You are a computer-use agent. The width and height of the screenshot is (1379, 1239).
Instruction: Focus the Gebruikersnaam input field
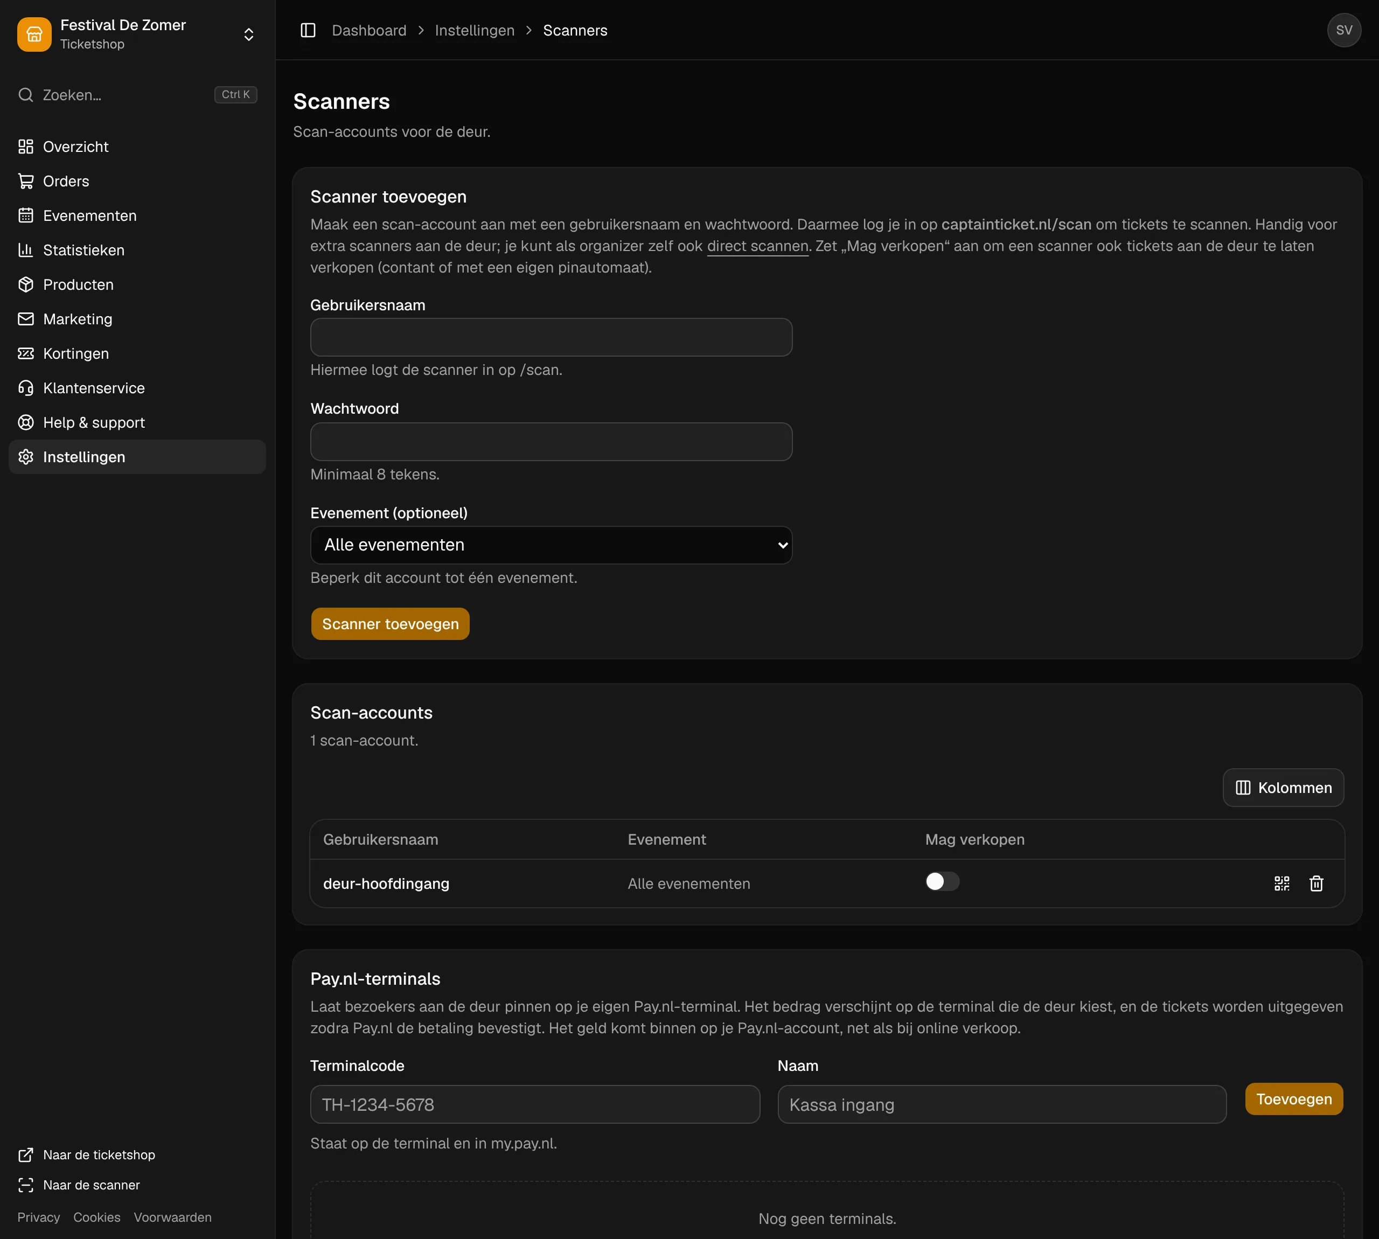(x=551, y=338)
